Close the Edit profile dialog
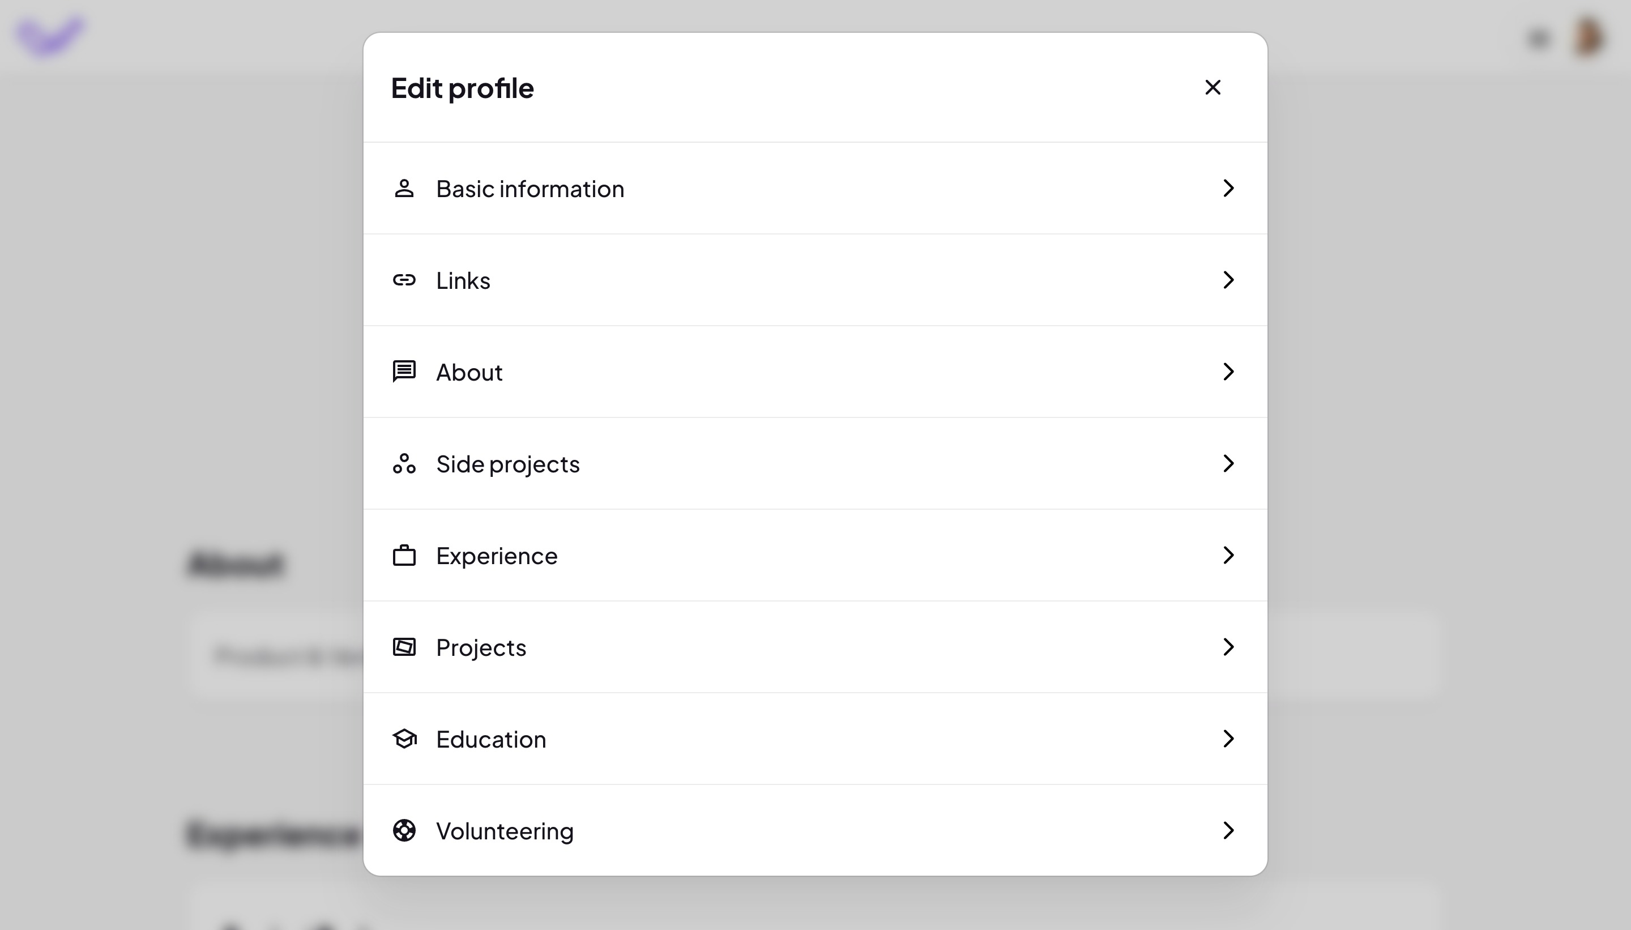The width and height of the screenshot is (1631, 930). [1212, 88]
